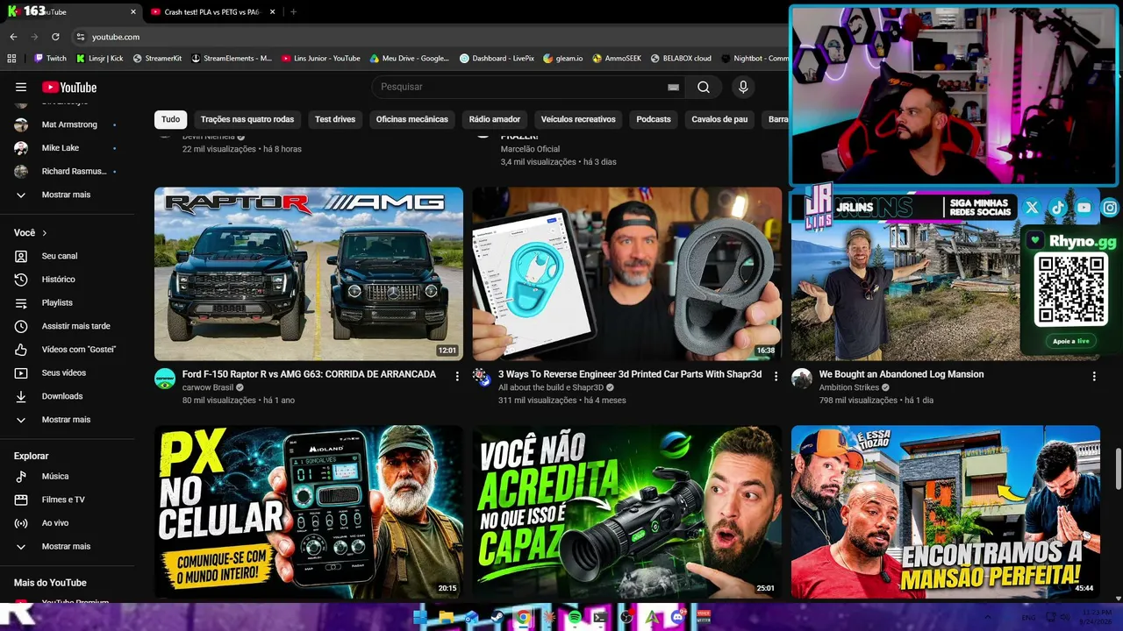Open a new browser tab
The image size is (1123, 631).
tap(293, 11)
